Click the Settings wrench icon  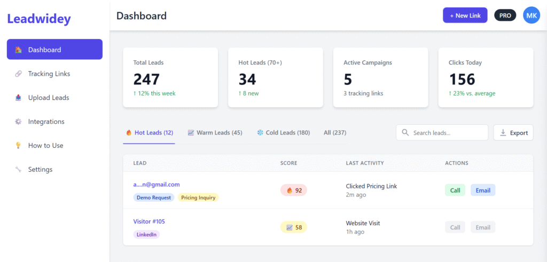pyautogui.click(x=18, y=170)
